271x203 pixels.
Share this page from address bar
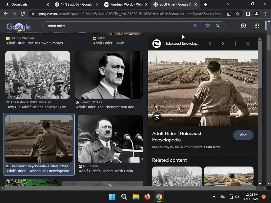pyautogui.click(x=229, y=14)
